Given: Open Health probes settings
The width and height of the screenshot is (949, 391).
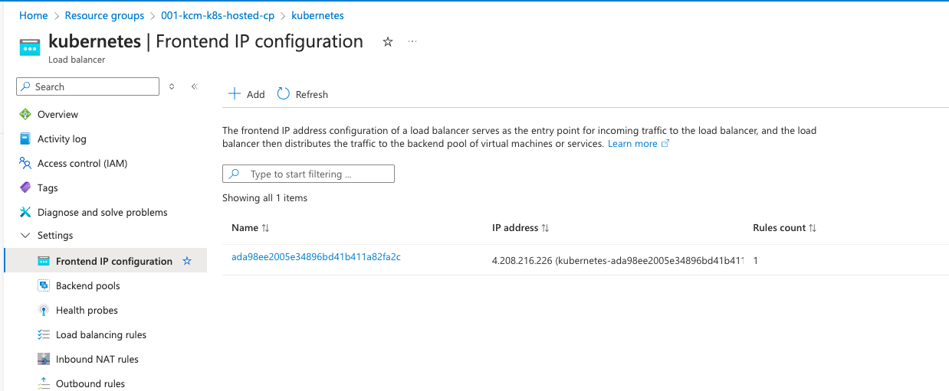Looking at the screenshot, I should [87, 310].
